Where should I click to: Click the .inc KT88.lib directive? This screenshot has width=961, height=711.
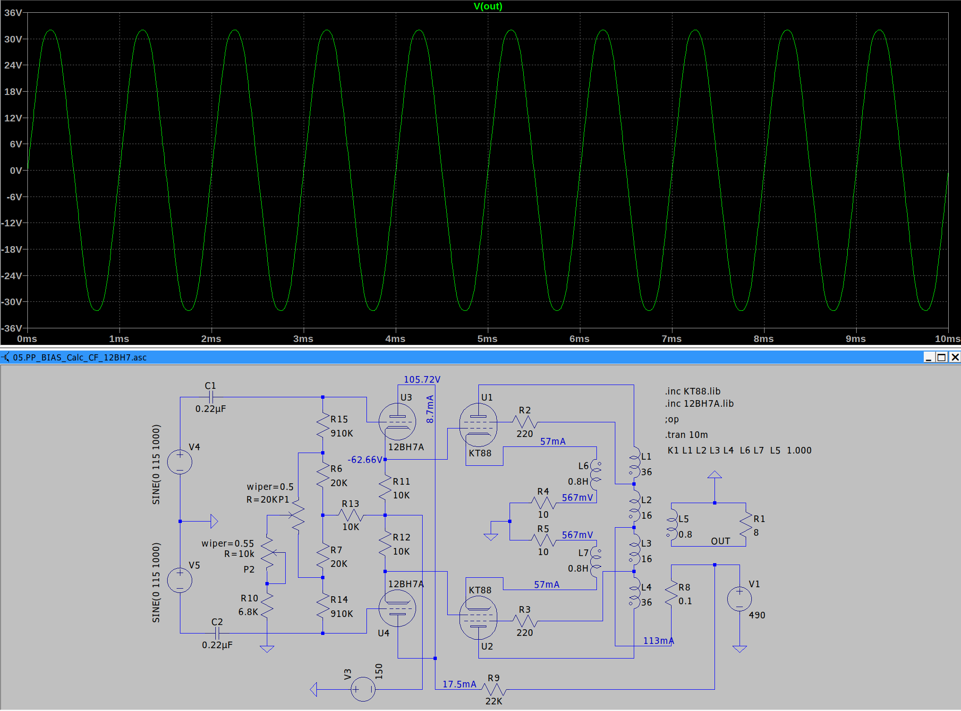pyautogui.click(x=693, y=391)
